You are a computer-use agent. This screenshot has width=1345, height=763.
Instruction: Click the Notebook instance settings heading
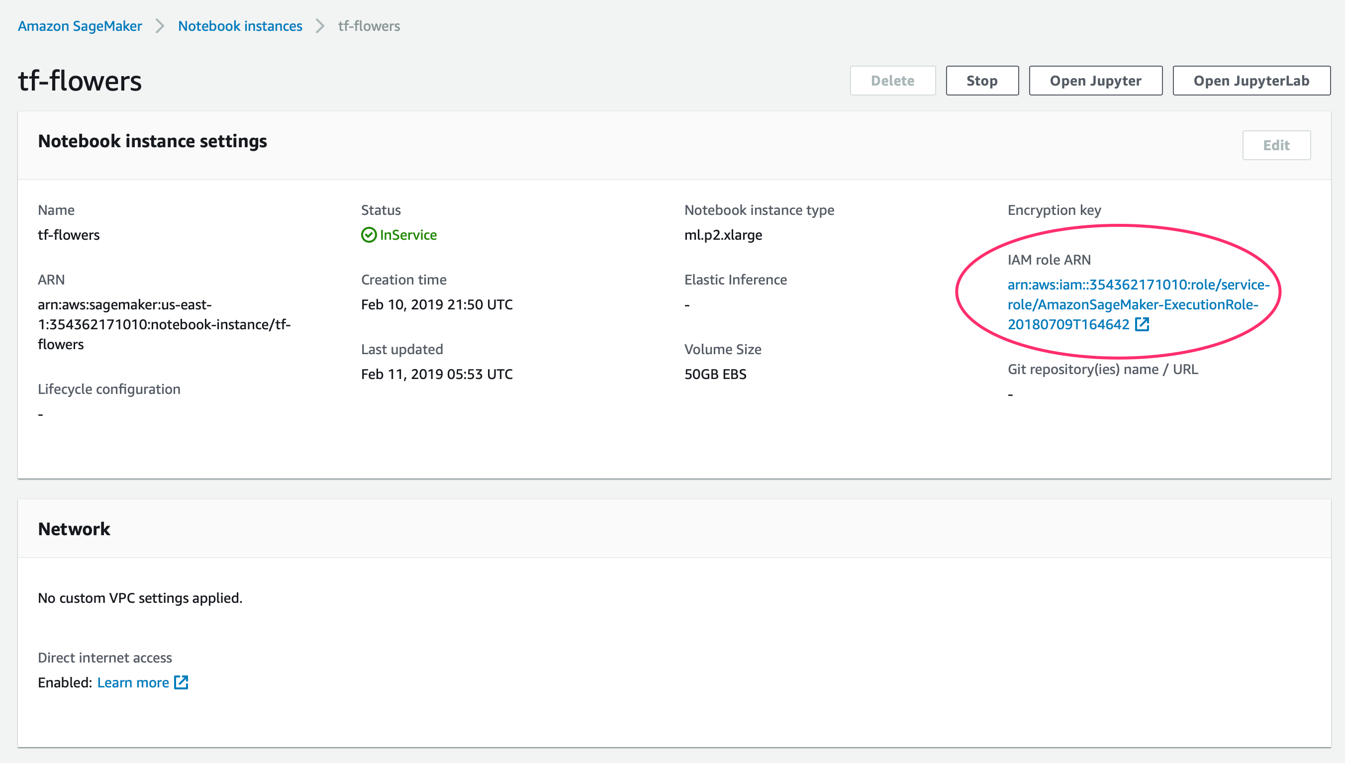click(153, 141)
